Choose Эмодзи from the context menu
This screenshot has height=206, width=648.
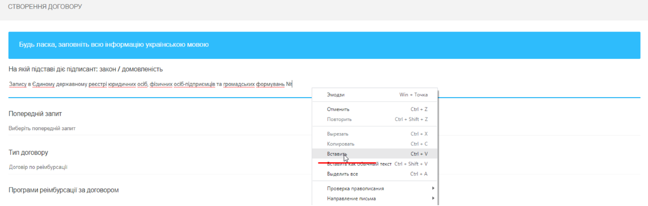[336, 95]
